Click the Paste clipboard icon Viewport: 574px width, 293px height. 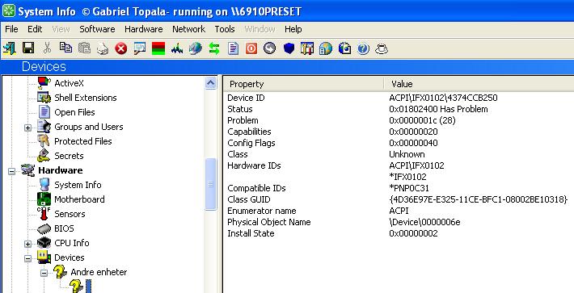(85, 48)
